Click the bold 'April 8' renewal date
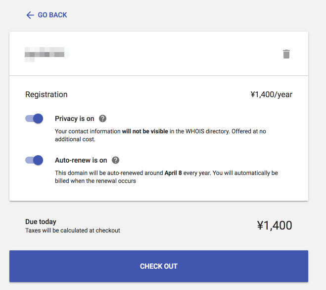This screenshot has height=290, width=326. [173, 173]
